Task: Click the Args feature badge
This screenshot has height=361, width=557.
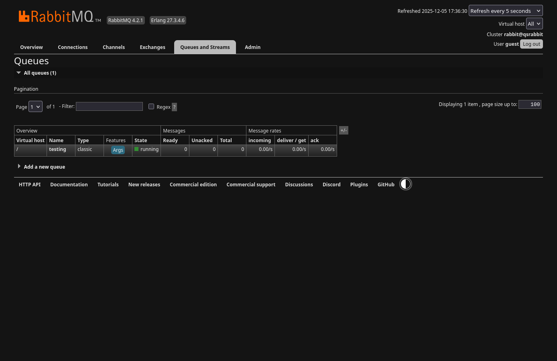Action: [x=118, y=150]
